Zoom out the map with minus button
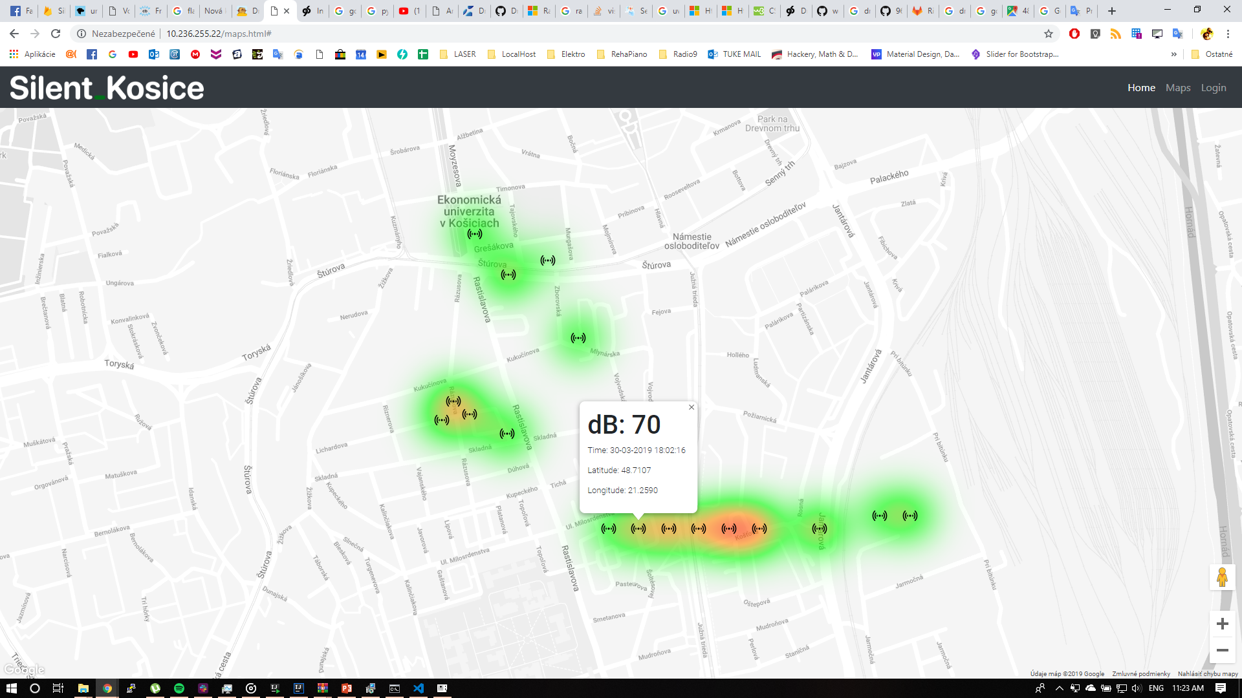Image resolution: width=1242 pixels, height=698 pixels. pos(1222,650)
